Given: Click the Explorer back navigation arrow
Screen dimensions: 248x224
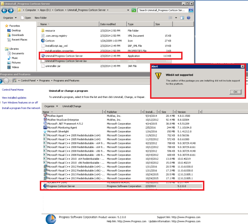Looking at the screenshot, I should [x=4, y=10].
